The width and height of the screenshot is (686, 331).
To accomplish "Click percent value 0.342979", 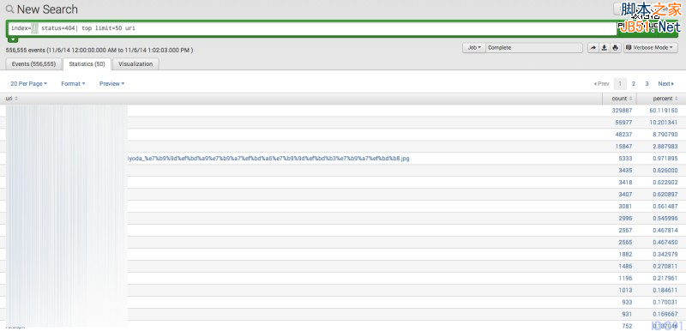I will pyautogui.click(x=665, y=254).
